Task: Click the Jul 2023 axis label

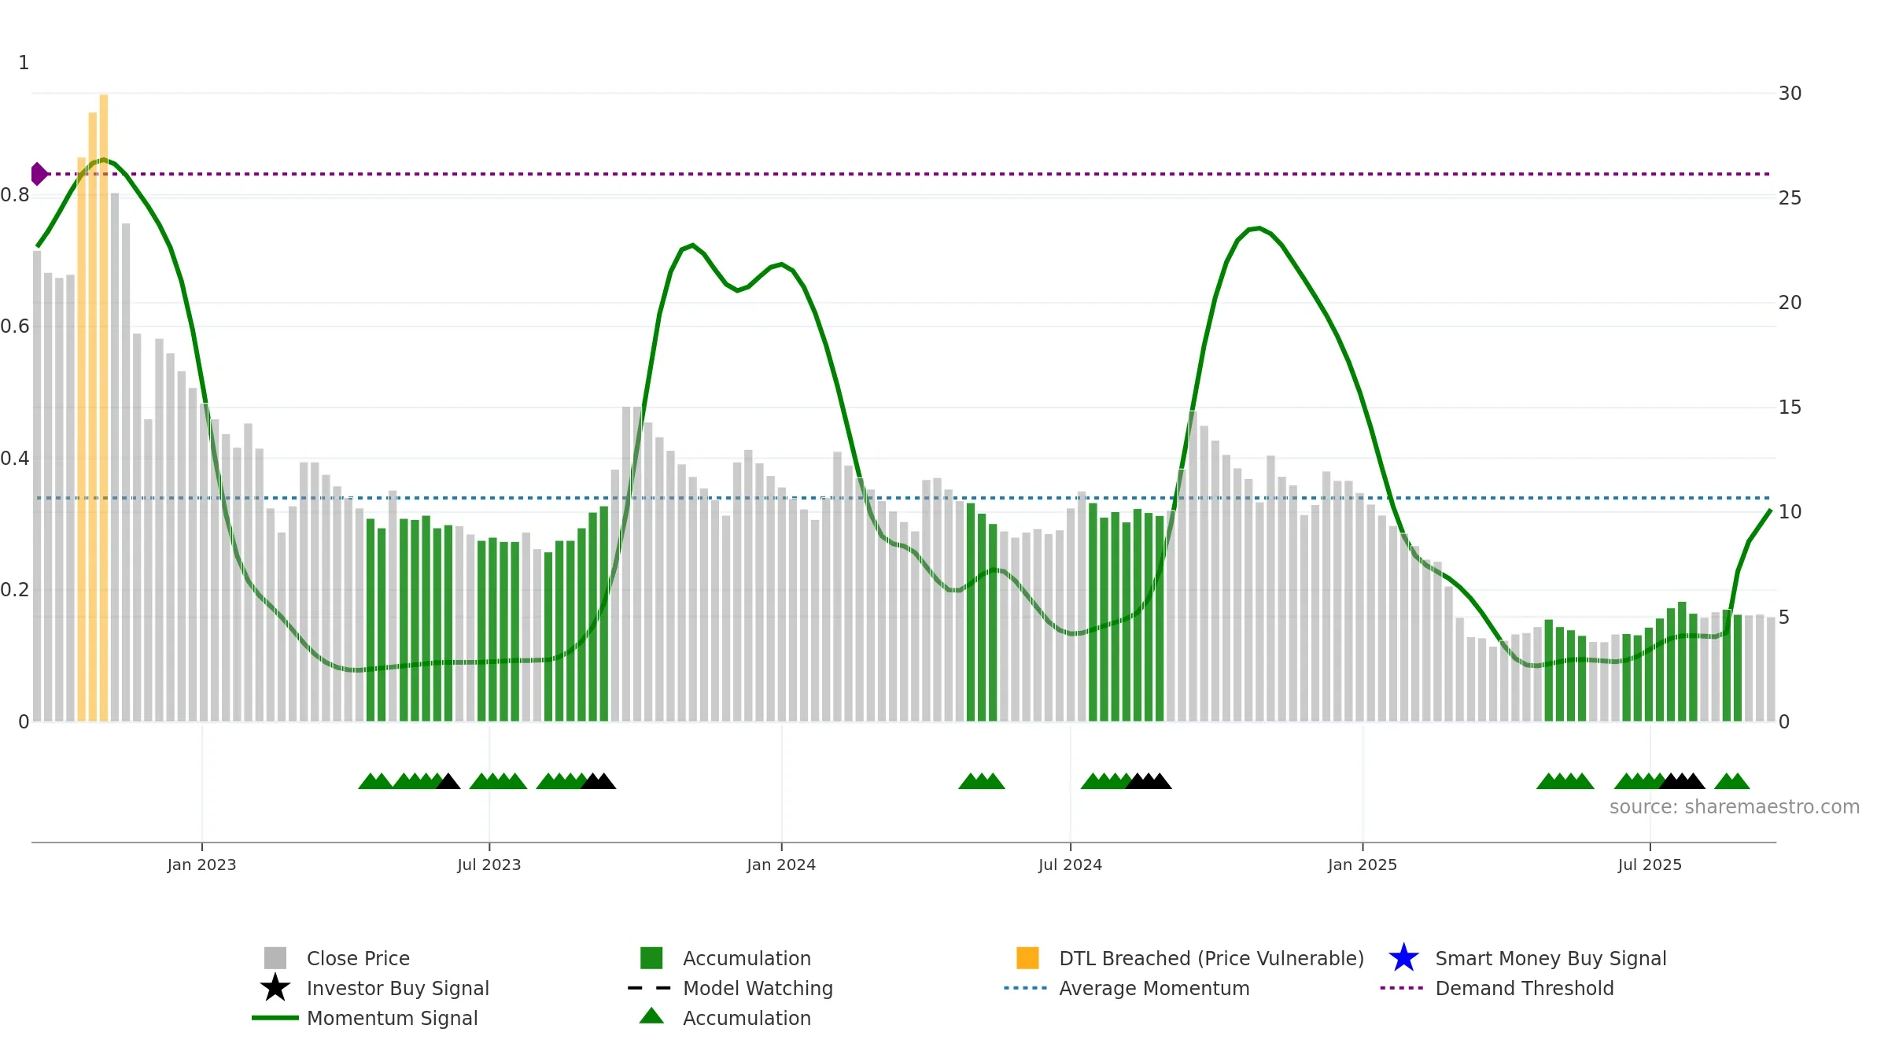Action: click(489, 865)
